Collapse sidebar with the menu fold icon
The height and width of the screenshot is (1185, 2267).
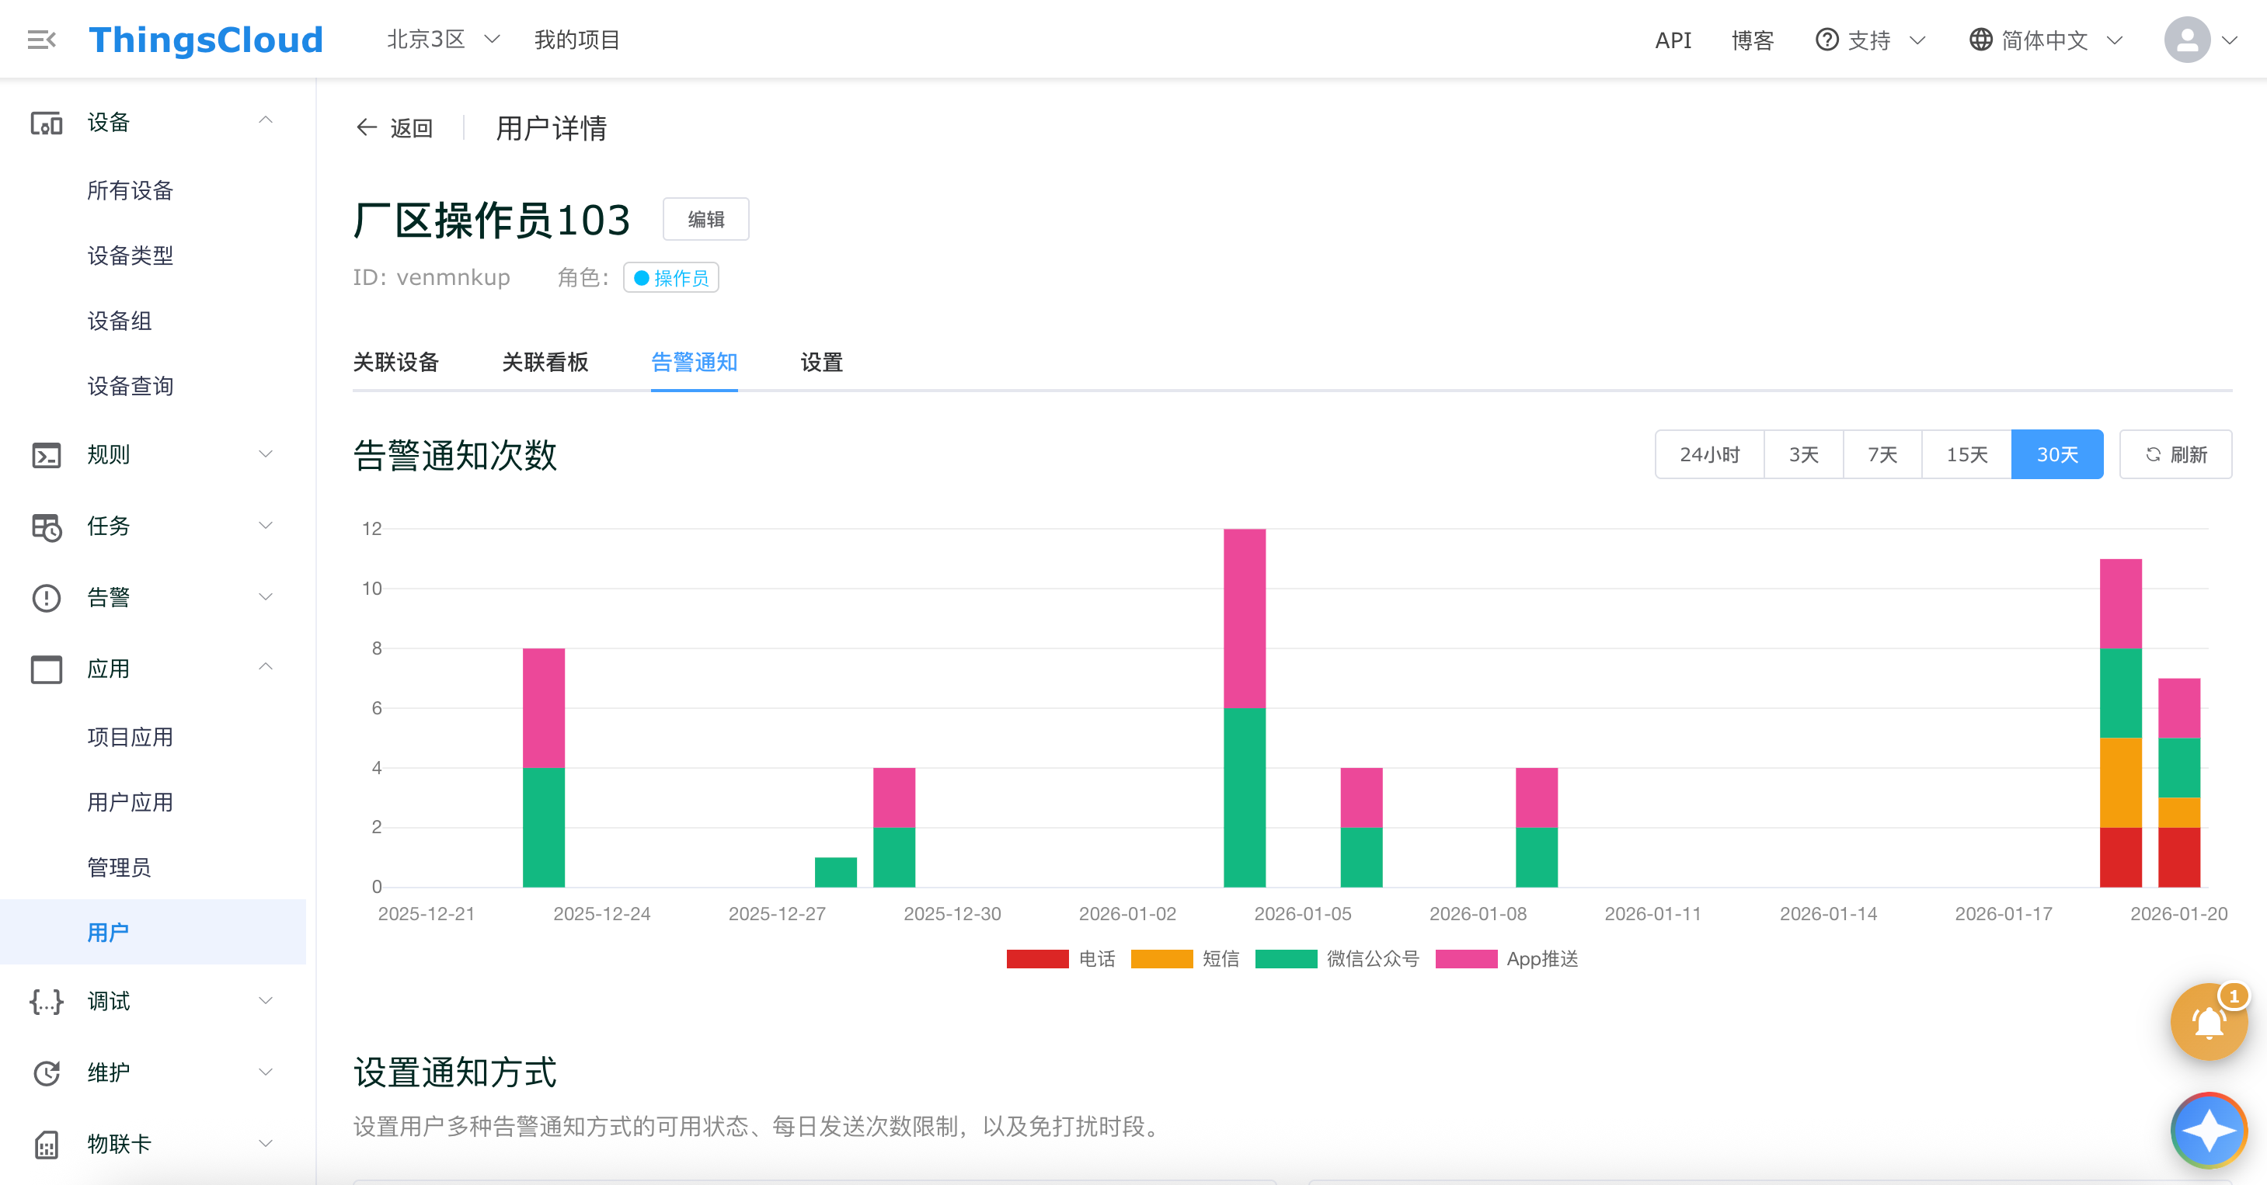coord(41,40)
